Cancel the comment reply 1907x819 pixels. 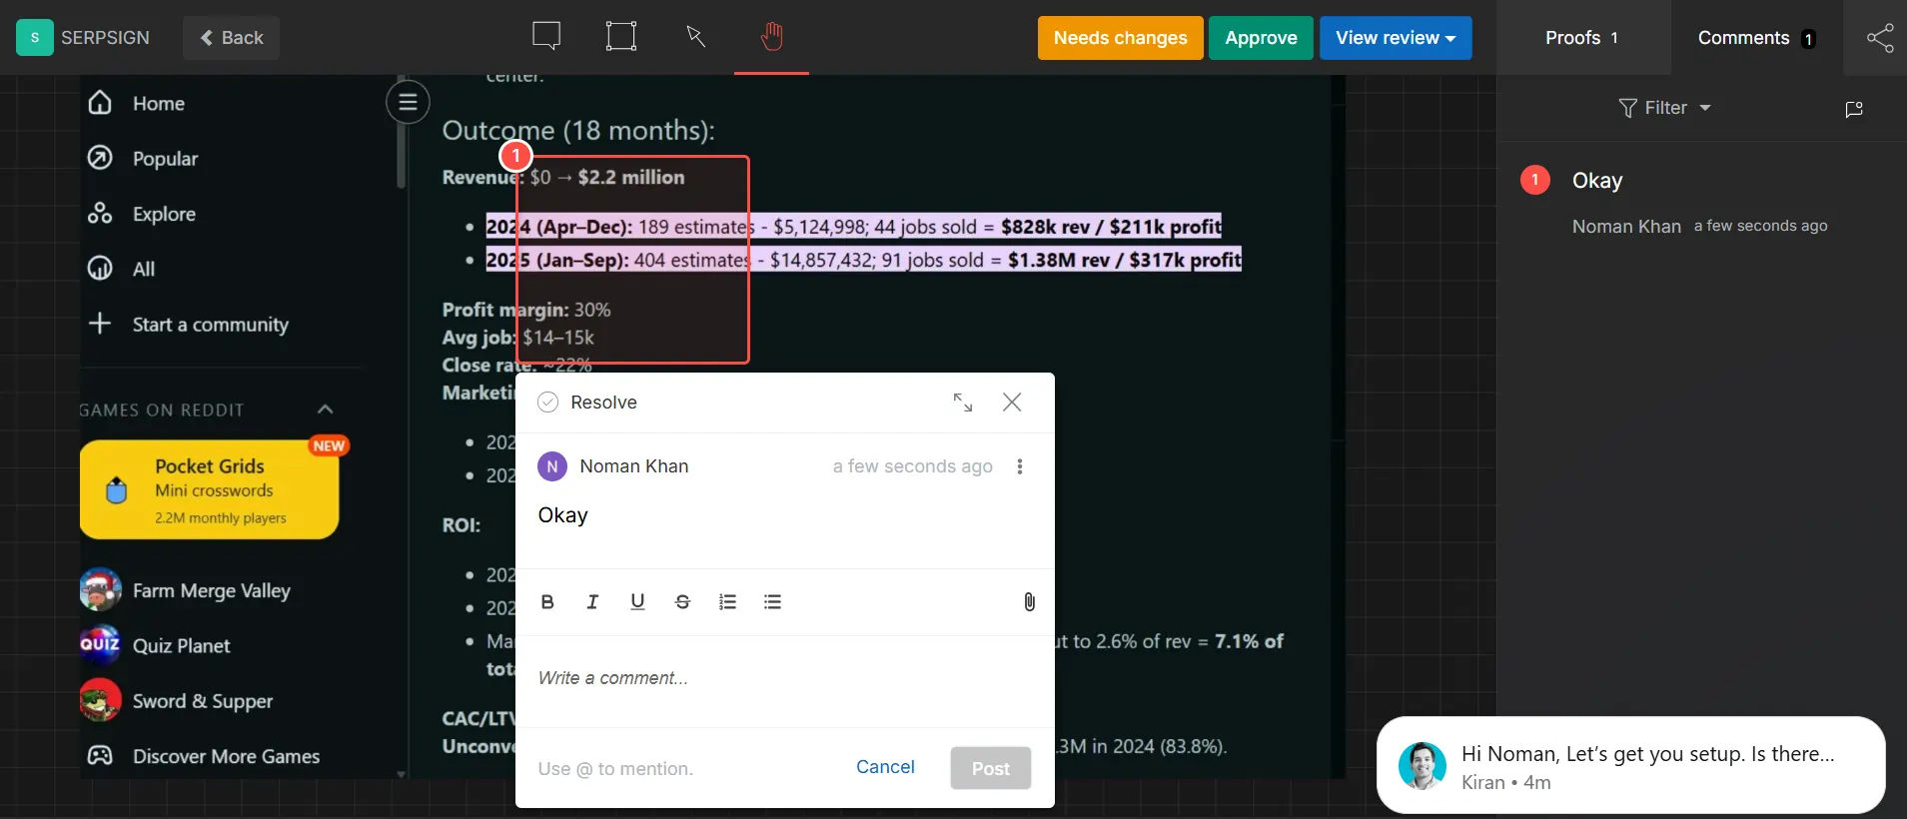[885, 767]
